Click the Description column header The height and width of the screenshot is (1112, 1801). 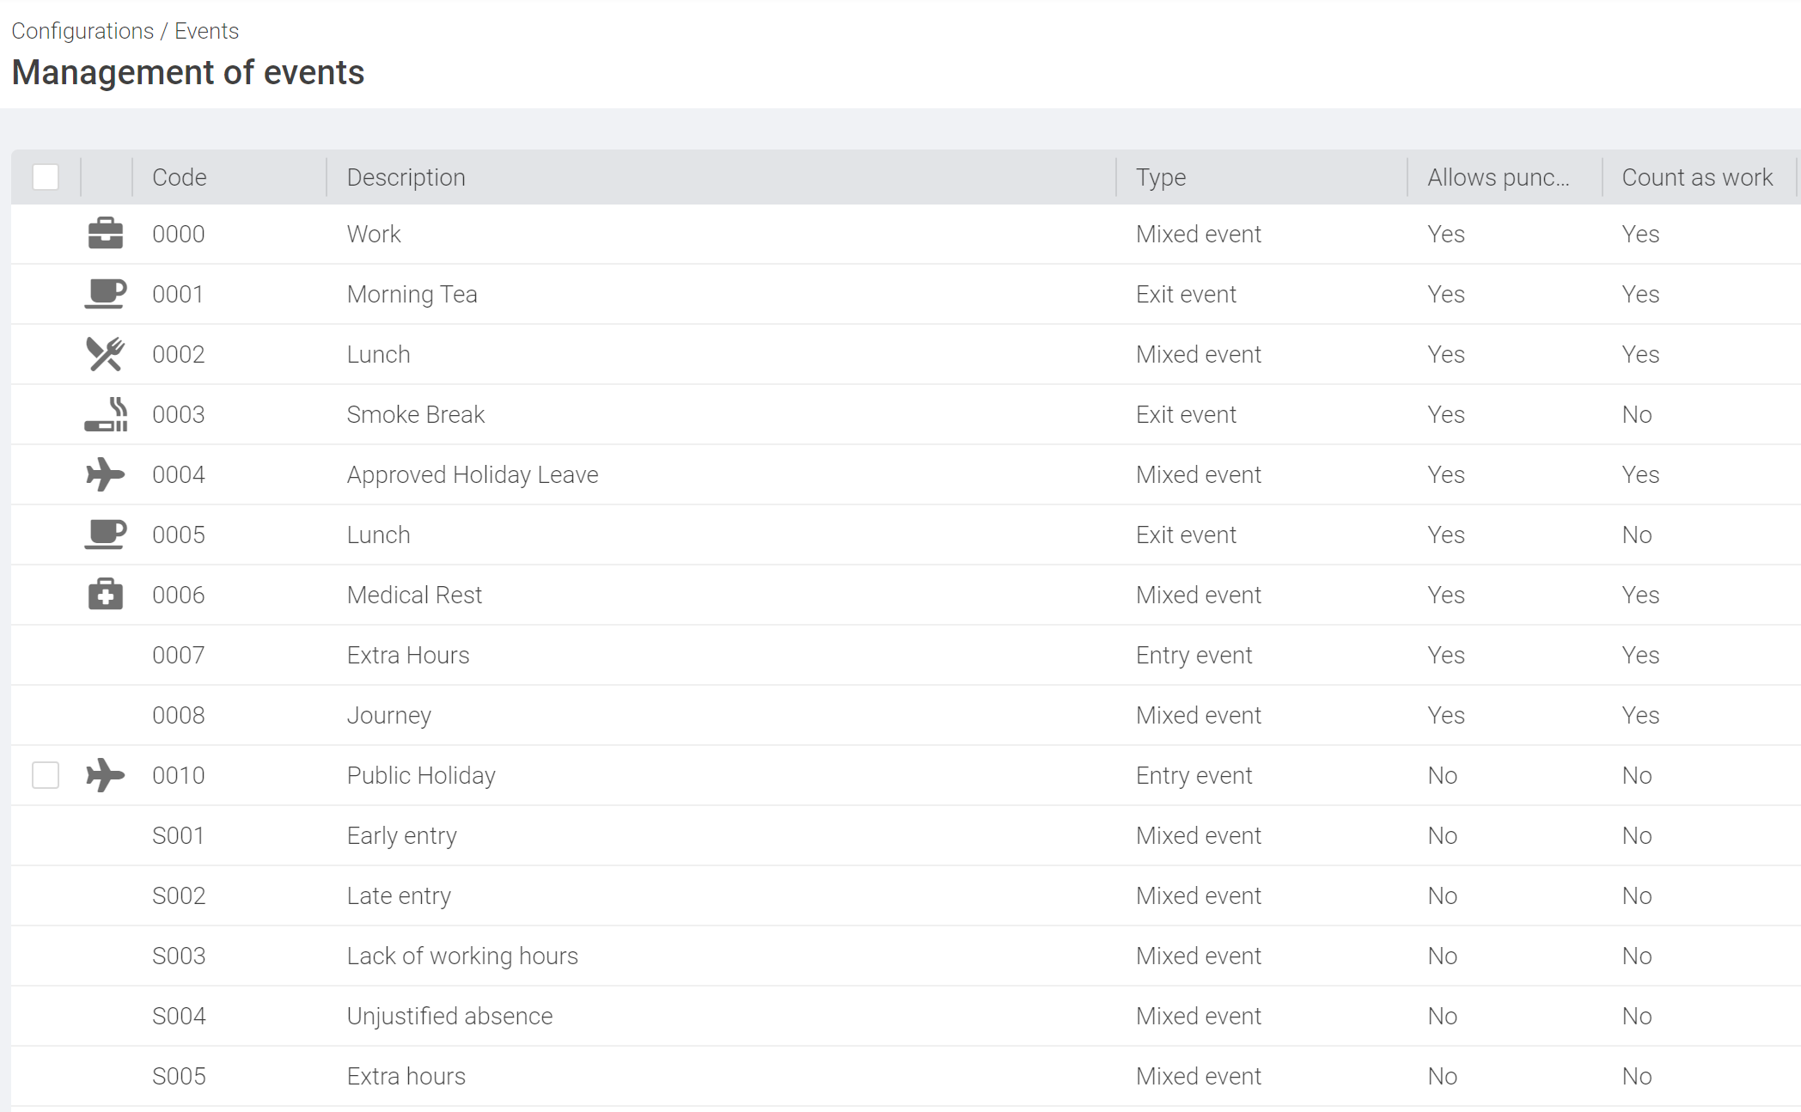406,177
